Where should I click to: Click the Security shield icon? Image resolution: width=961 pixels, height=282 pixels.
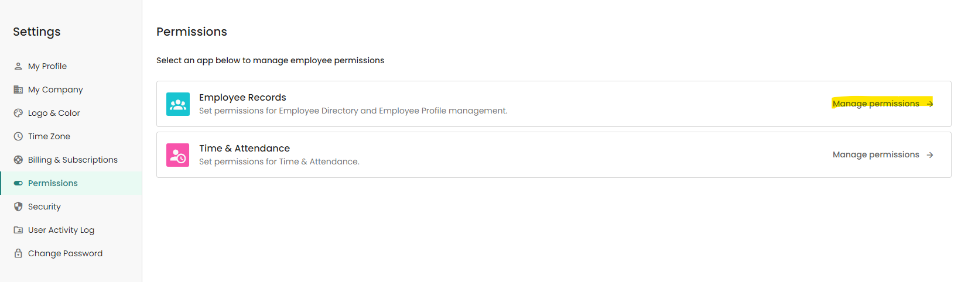(x=18, y=207)
